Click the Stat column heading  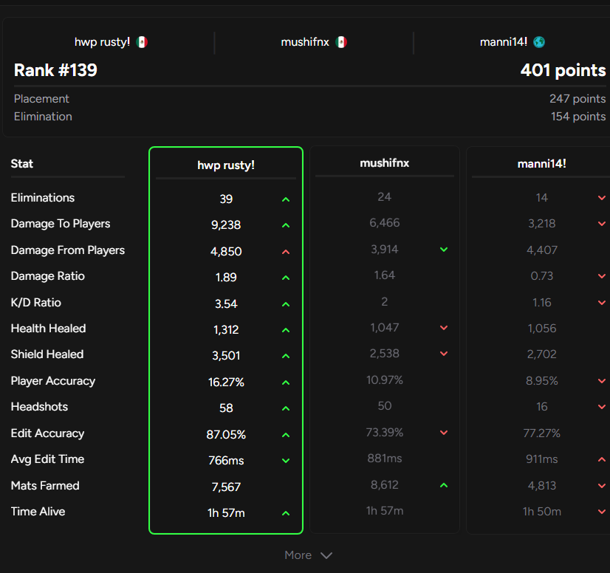22,164
